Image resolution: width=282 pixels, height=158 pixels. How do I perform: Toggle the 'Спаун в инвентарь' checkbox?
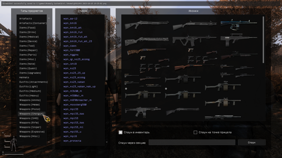tap(121, 132)
